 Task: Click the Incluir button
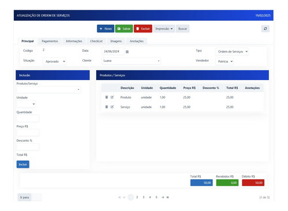[23, 164]
